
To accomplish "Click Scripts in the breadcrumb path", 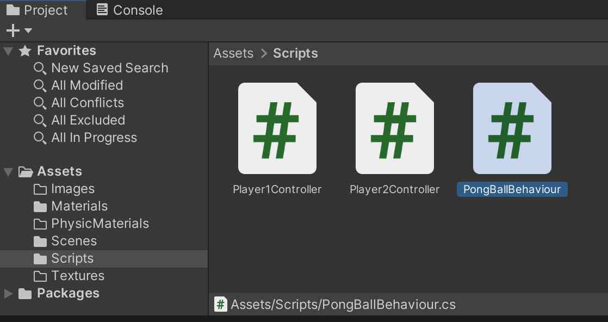I will tap(295, 53).
